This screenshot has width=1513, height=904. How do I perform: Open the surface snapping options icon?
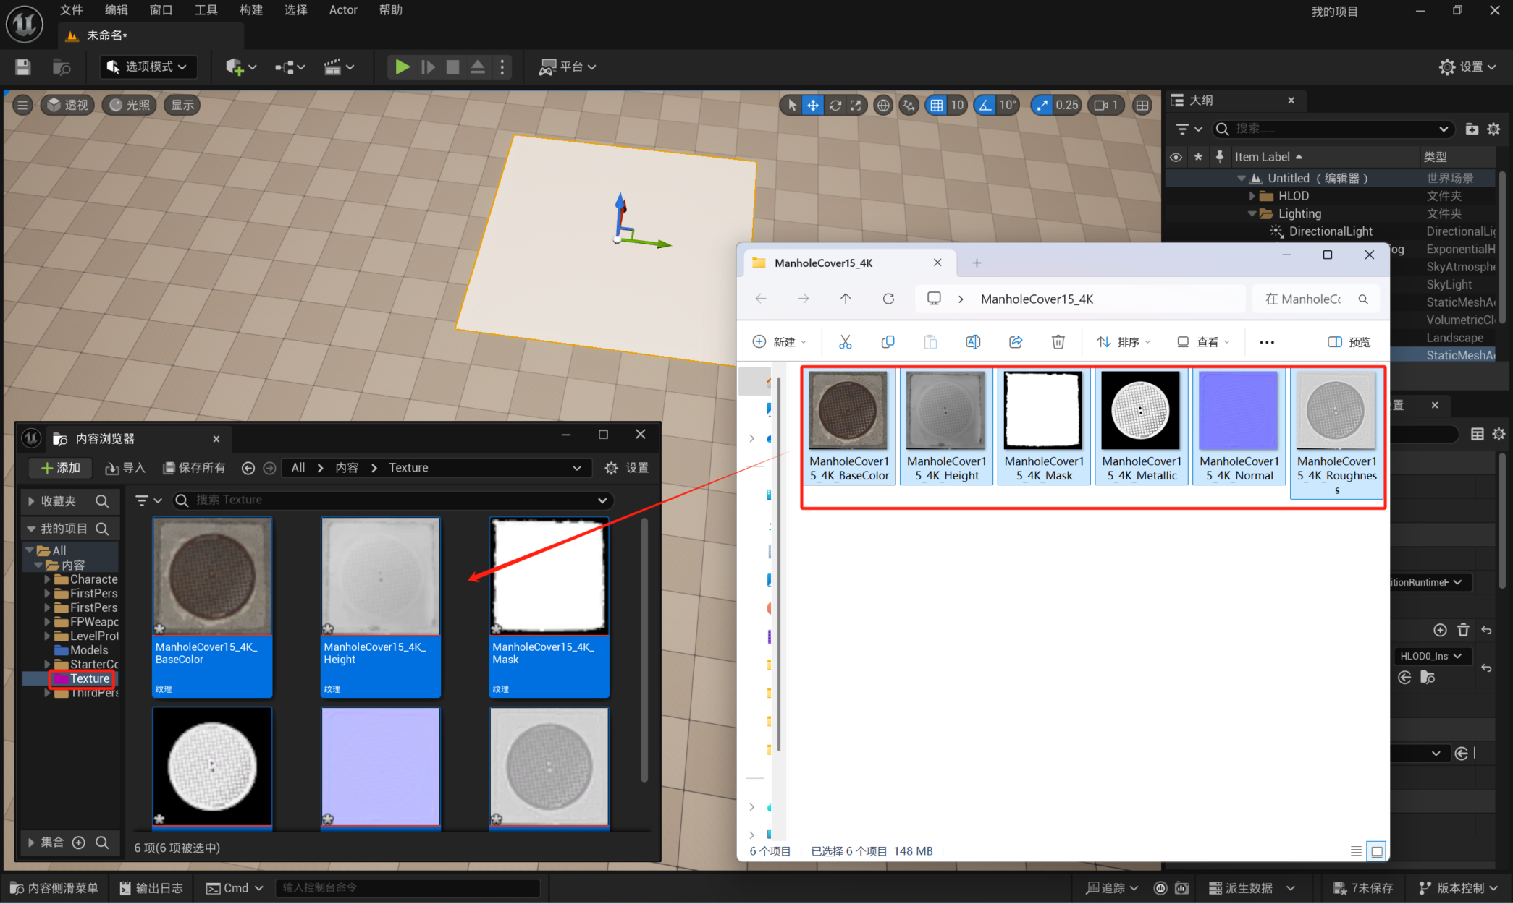(909, 106)
